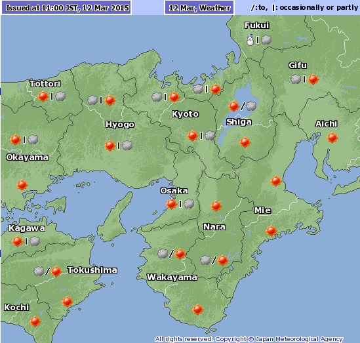Click the cloud icon above the Wakayama label
The width and height of the screenshot is (360, 343).
[163, 254]
